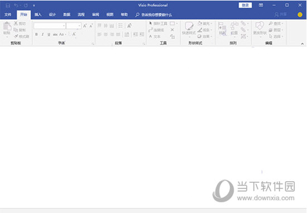
Task: Open the Paragraph group dialog launcher
Action: (x=144, y=44)
